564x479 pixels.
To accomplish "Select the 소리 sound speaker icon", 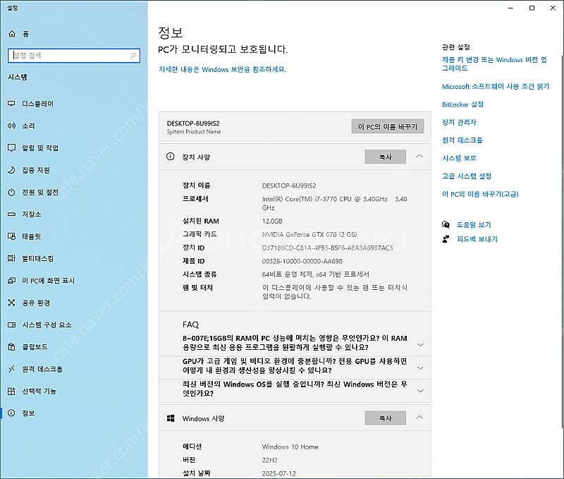I will pyautogui.click(x=11, y=126).
